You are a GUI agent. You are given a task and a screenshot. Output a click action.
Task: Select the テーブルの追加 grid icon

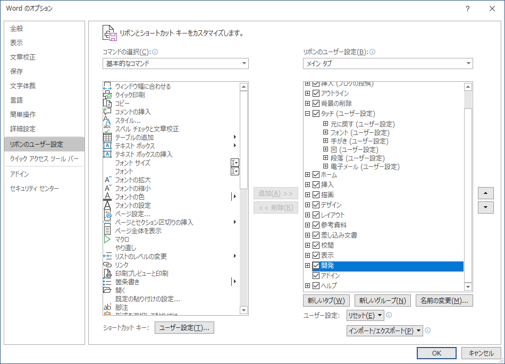[x=107, y=137]
